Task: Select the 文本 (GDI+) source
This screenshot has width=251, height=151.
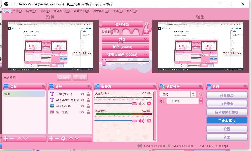Action: tap(64, 94)
